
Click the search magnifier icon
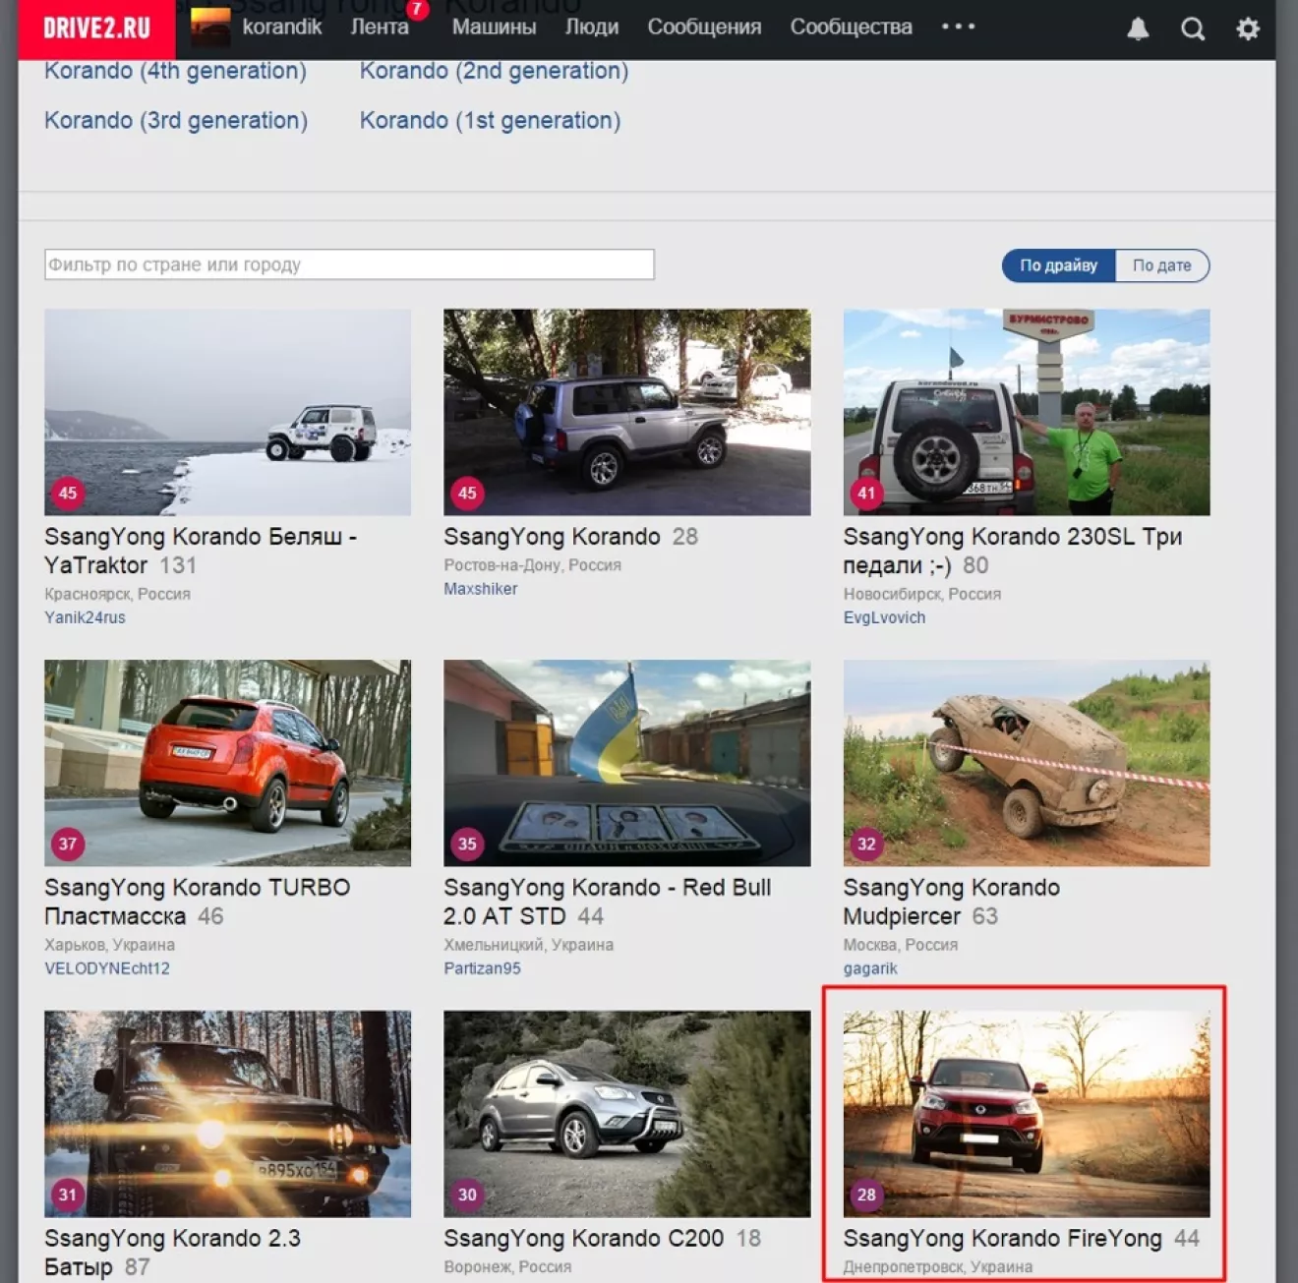1193,29
